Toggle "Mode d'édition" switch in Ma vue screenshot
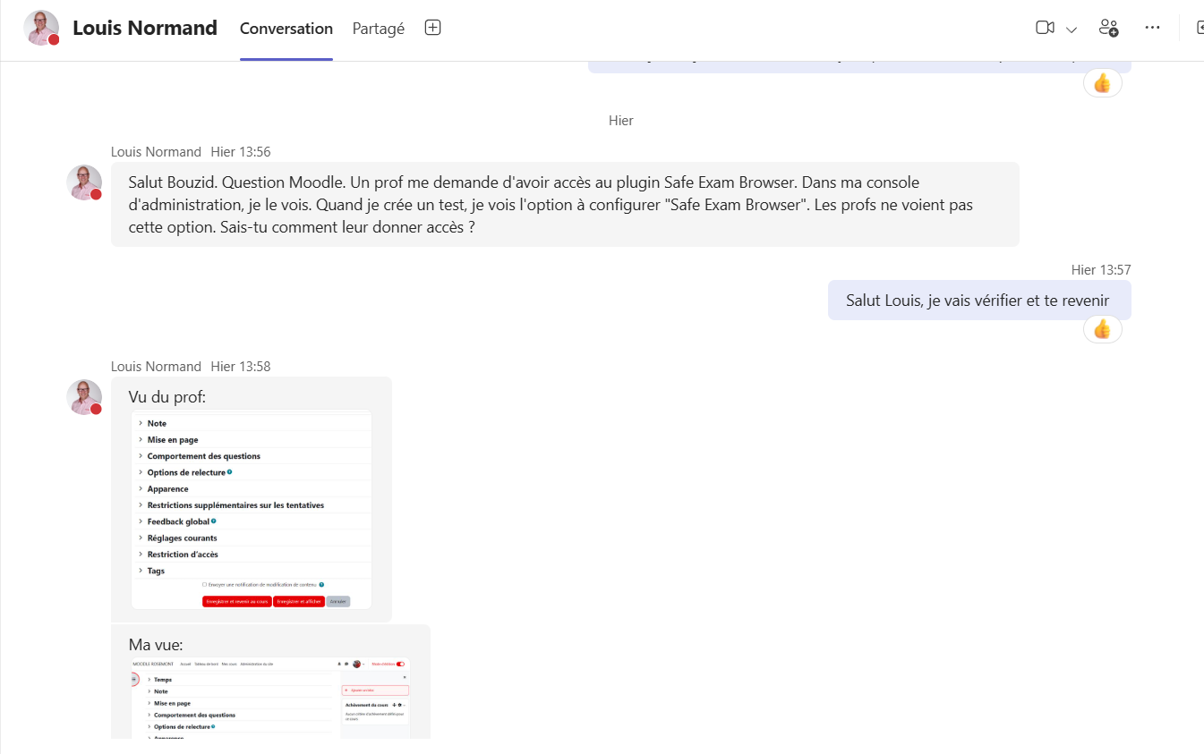Image resolution: width=1204 pixels, height=754 pixels. tap(399, 664)
